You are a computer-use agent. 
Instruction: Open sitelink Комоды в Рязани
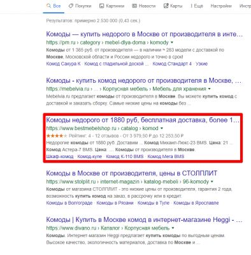115,203
